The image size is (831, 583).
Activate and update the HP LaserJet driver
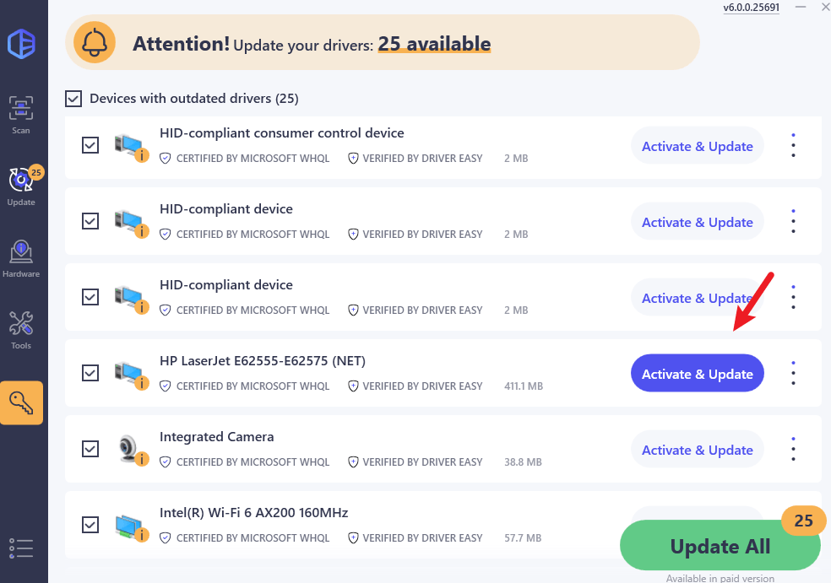[697, 373]
